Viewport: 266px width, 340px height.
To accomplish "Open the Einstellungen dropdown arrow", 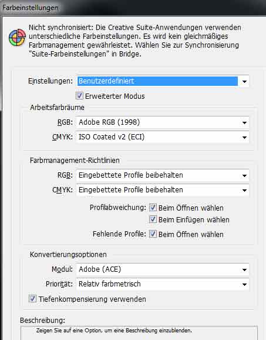I will click(244, 82).
